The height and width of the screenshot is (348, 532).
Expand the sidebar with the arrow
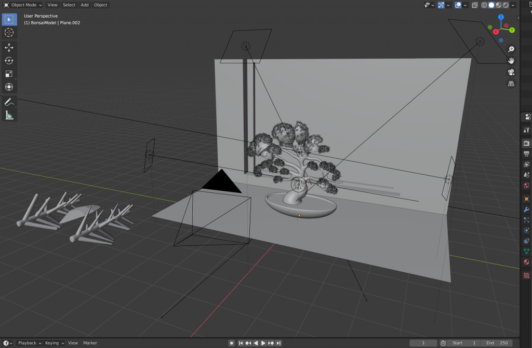click(518, 18)
